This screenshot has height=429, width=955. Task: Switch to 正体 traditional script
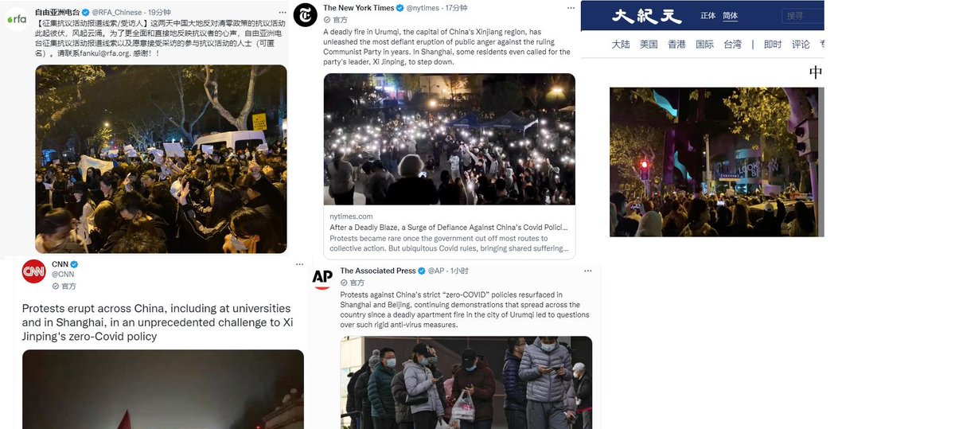pyautogui.click(x=707, y=16)
